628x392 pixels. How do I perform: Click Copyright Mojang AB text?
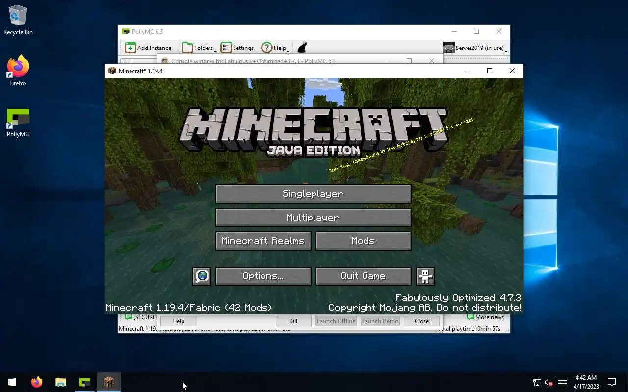[425, 308]
